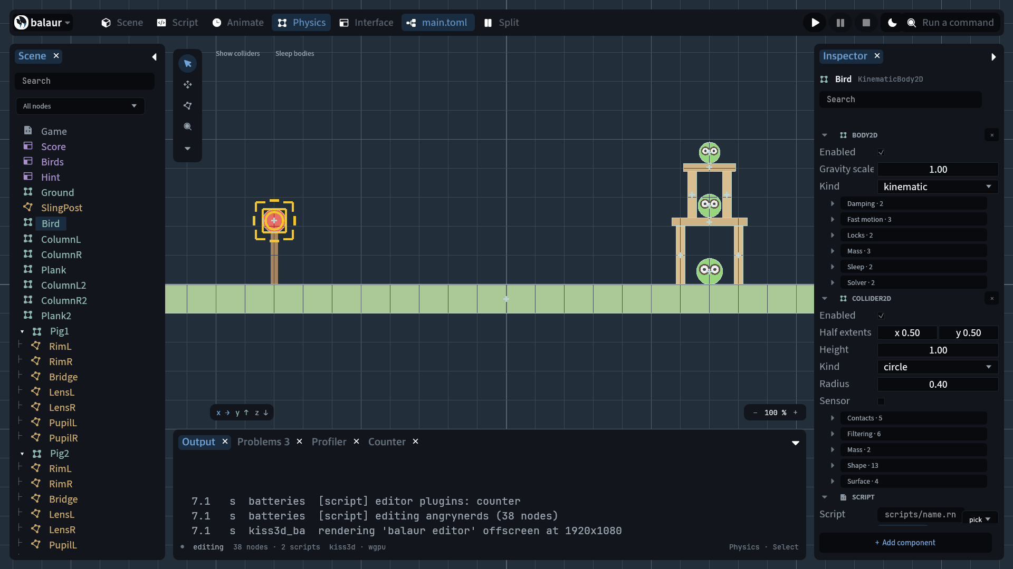Collapse the output panel chevron
The image size is (1013, 569).
[x=796, y=443]
